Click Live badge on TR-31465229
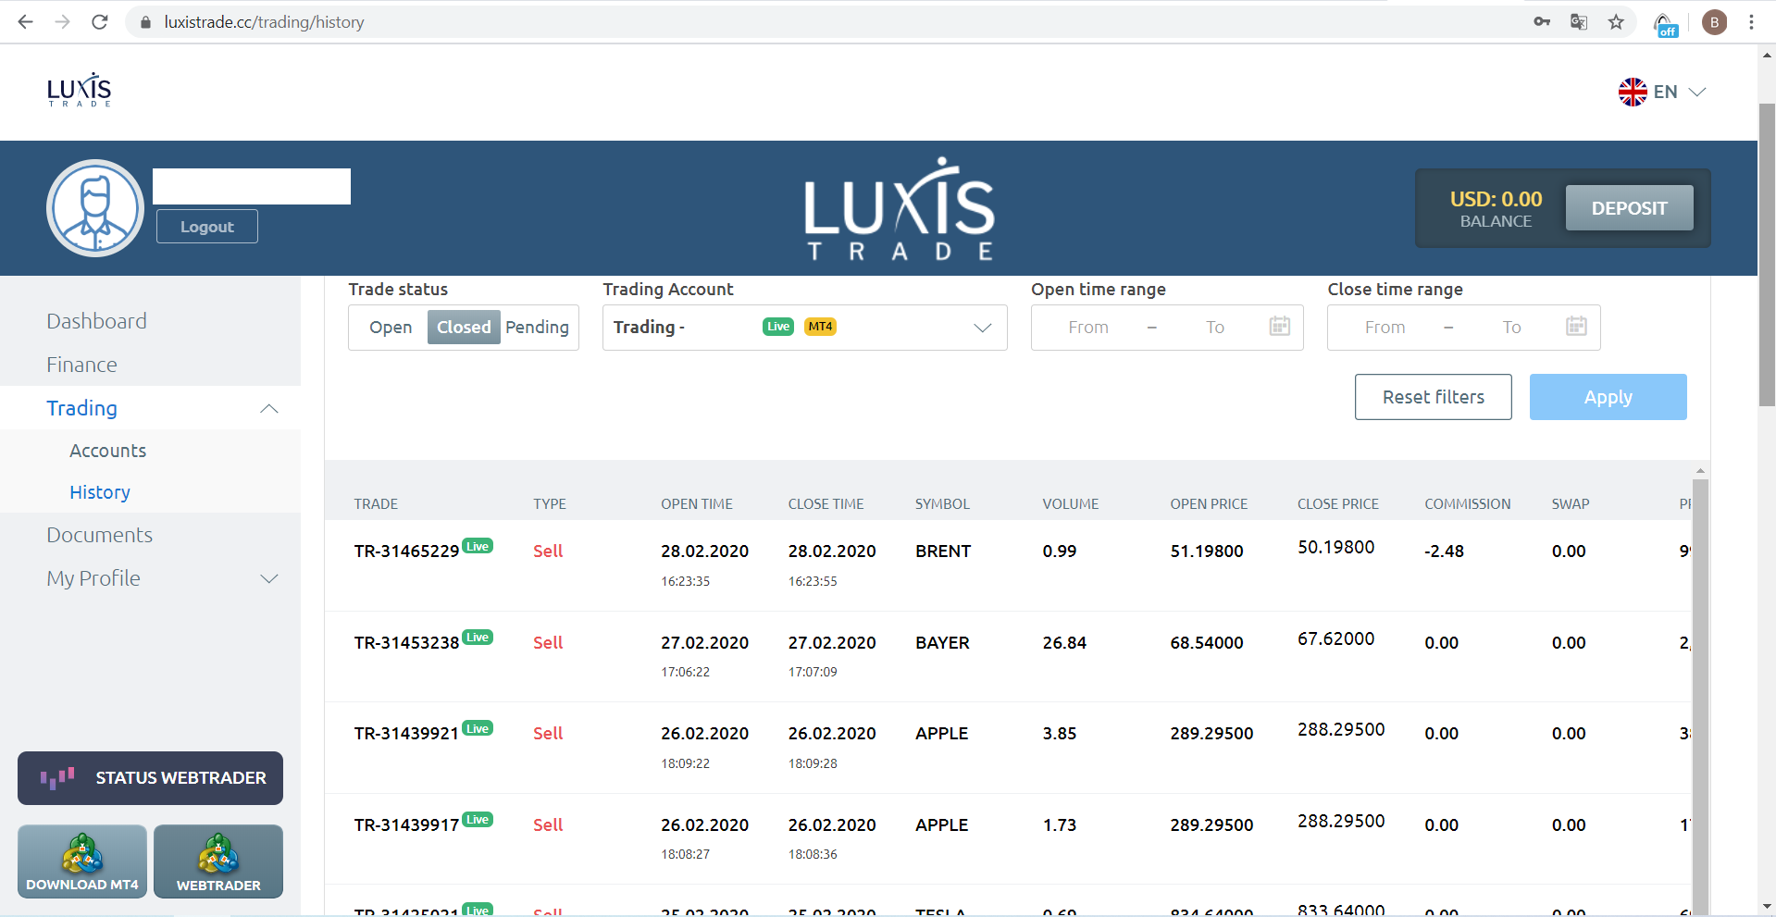1776x917 pixels. (x=478, y=546)
